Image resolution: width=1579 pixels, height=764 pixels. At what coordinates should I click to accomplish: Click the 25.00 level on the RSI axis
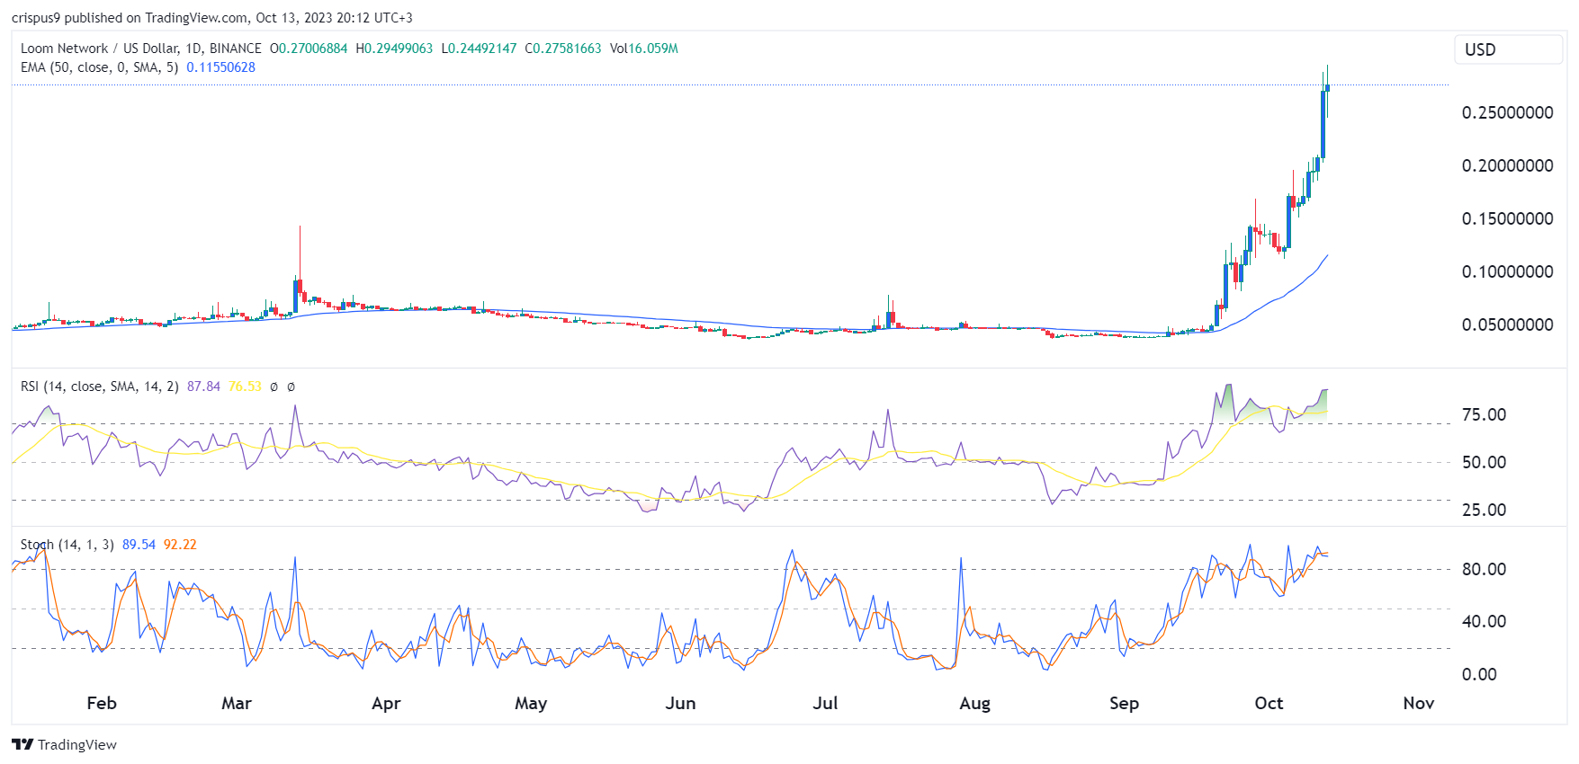click(1485, 510)
